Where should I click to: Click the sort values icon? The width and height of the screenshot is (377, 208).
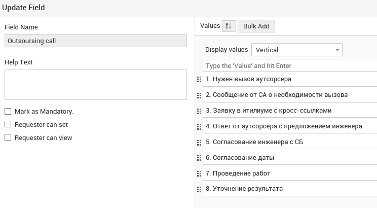pyautogui.click(x=228, y=26)
